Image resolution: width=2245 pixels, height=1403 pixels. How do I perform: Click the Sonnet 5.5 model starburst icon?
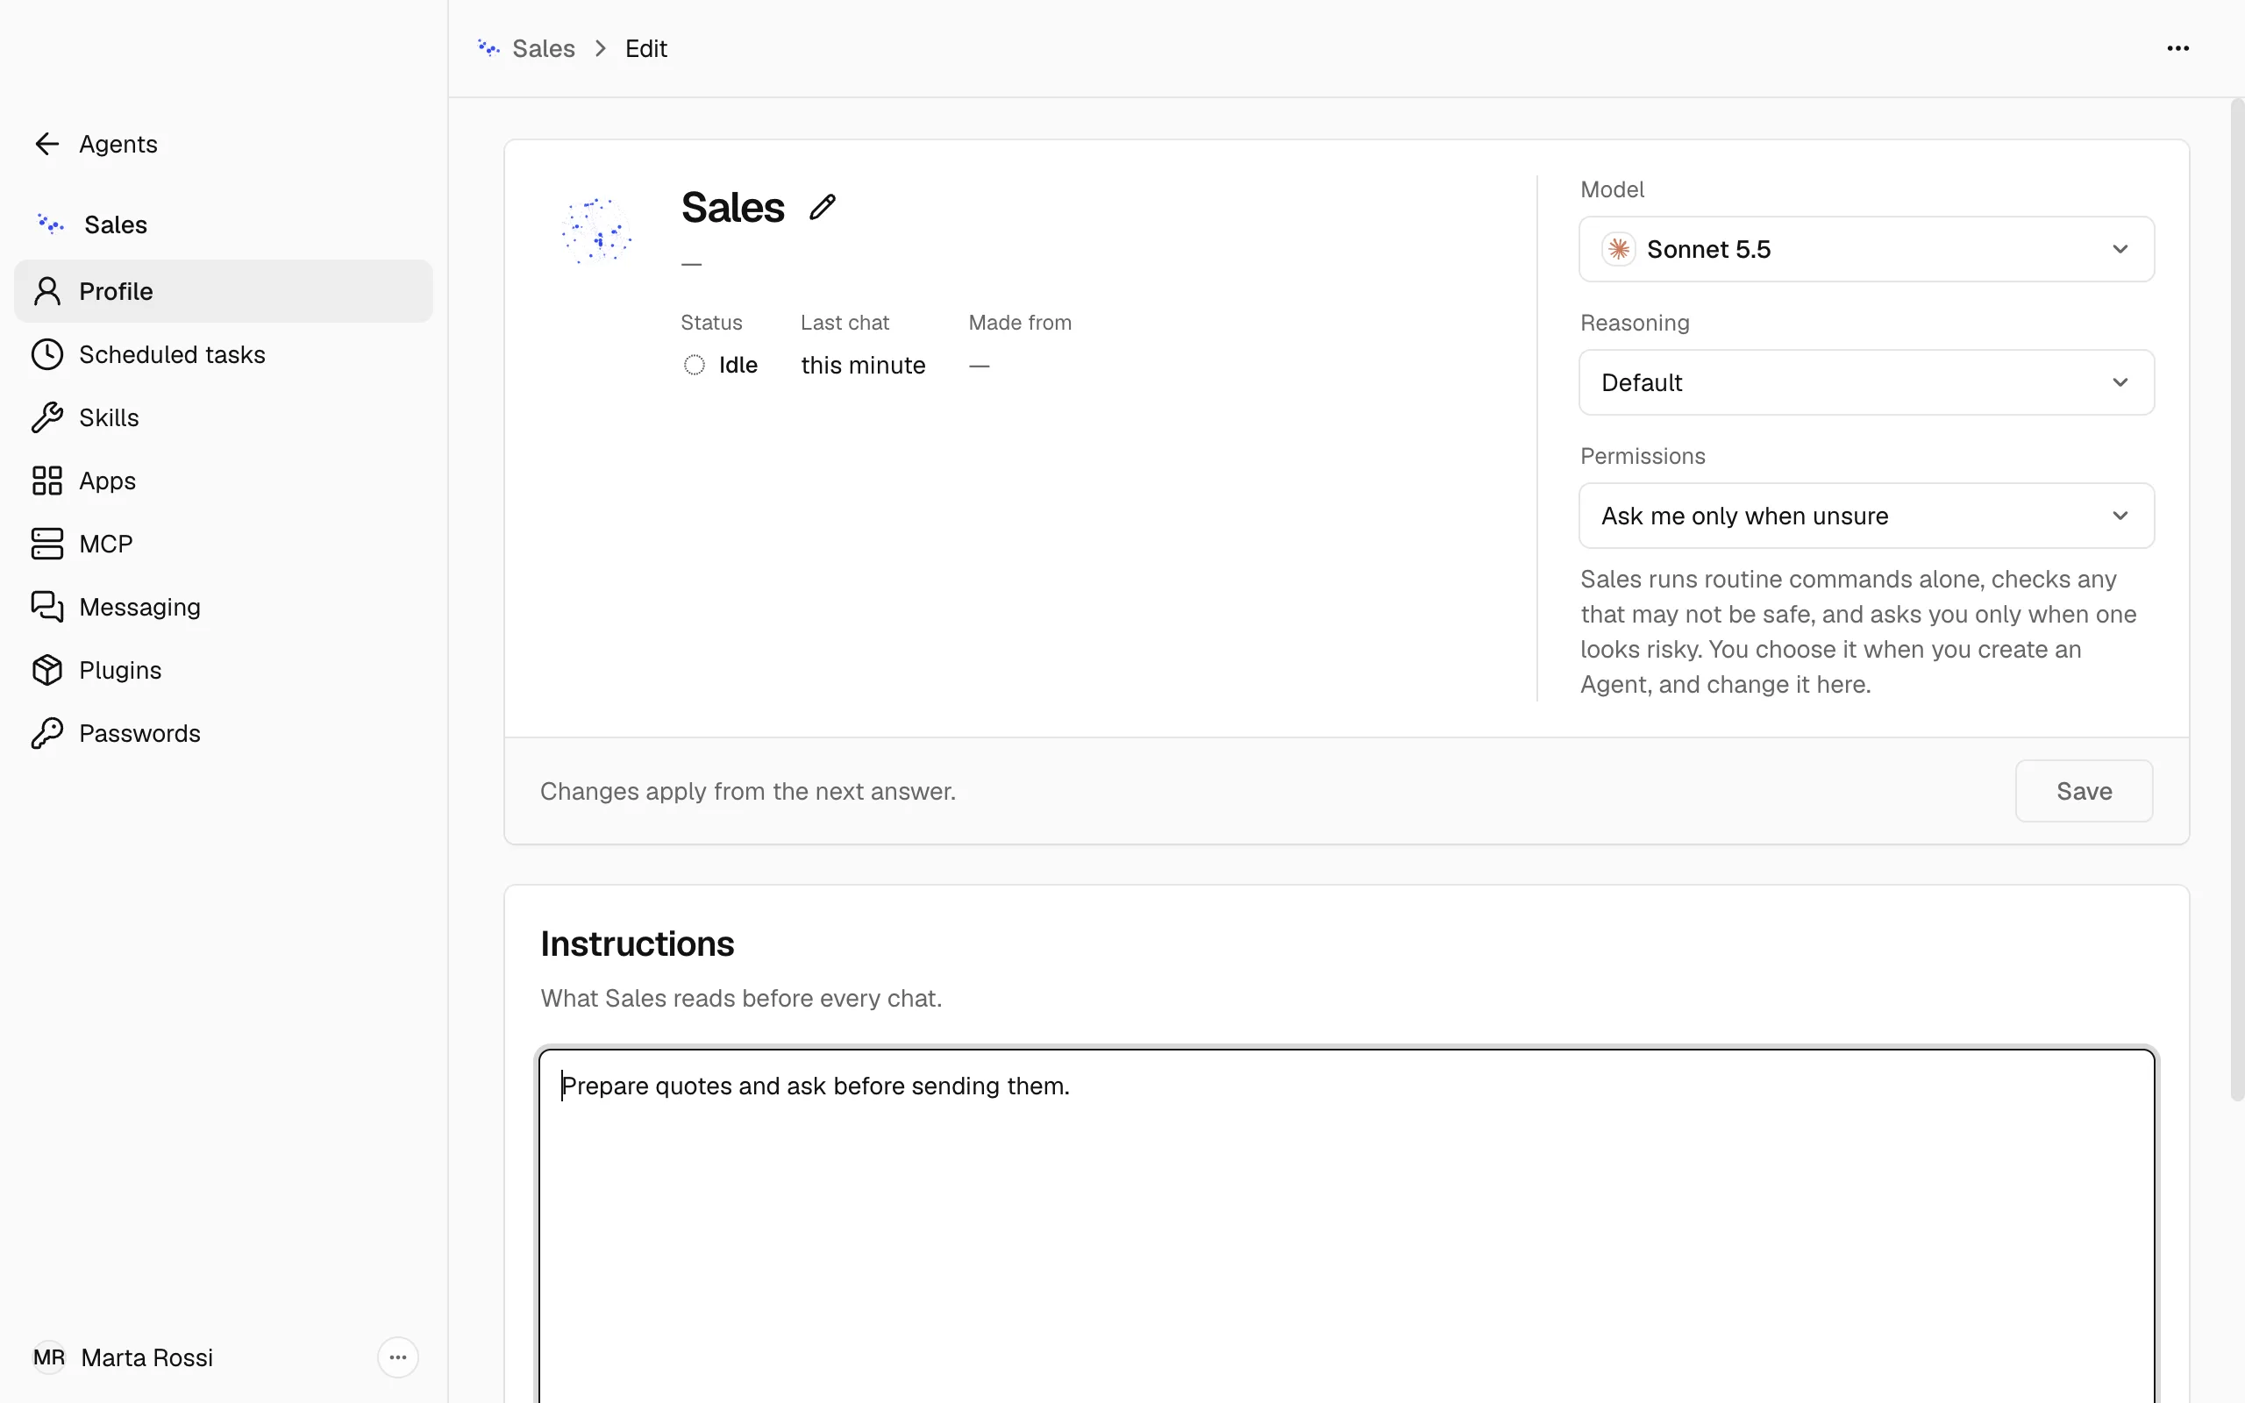point(1619,249)
